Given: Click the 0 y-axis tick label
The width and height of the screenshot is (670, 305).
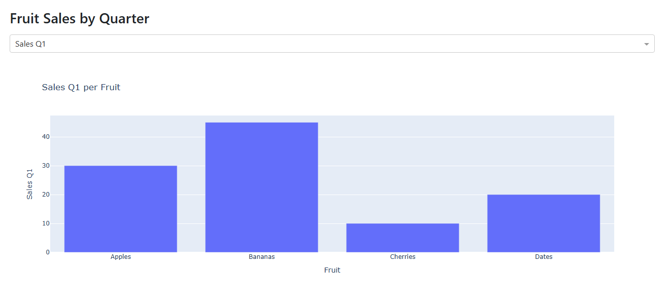Looking at the screenshot, I should [48, 252].
